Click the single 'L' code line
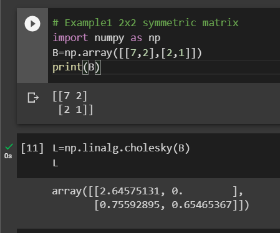The height and width of the screenshot is (233, 280). click(x=56, y=163)
